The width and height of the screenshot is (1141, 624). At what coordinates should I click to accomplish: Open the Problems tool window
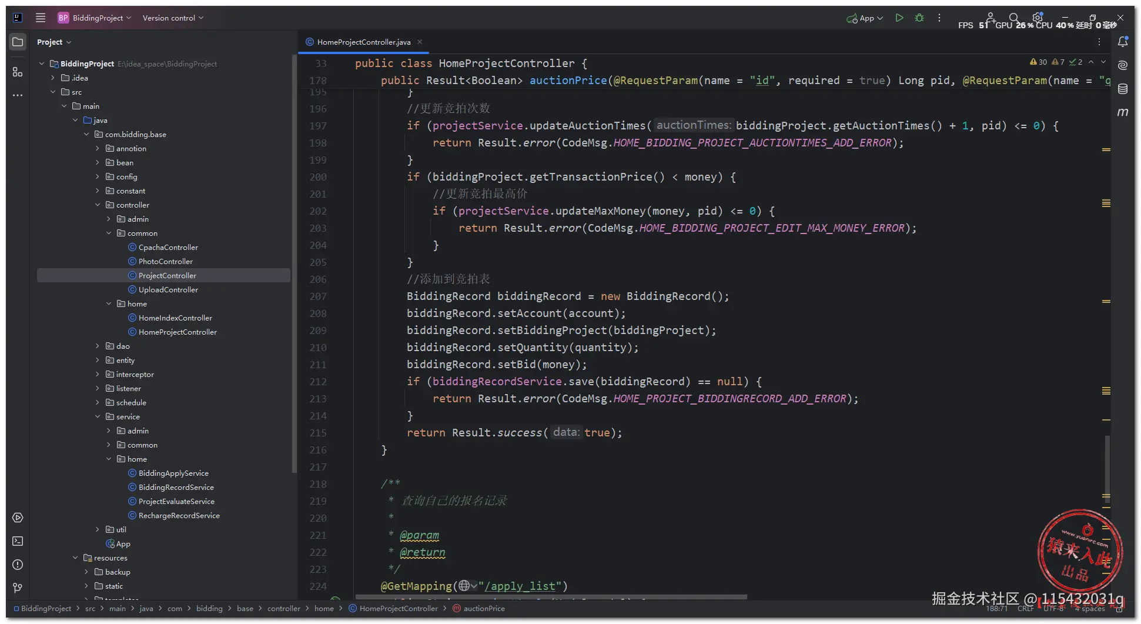18,565
